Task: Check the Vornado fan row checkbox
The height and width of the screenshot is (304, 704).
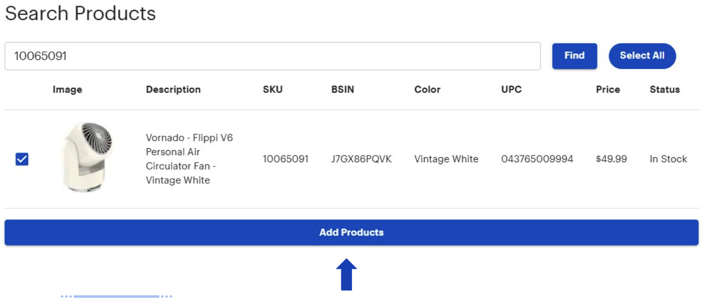Action: [x=22, y=159]
